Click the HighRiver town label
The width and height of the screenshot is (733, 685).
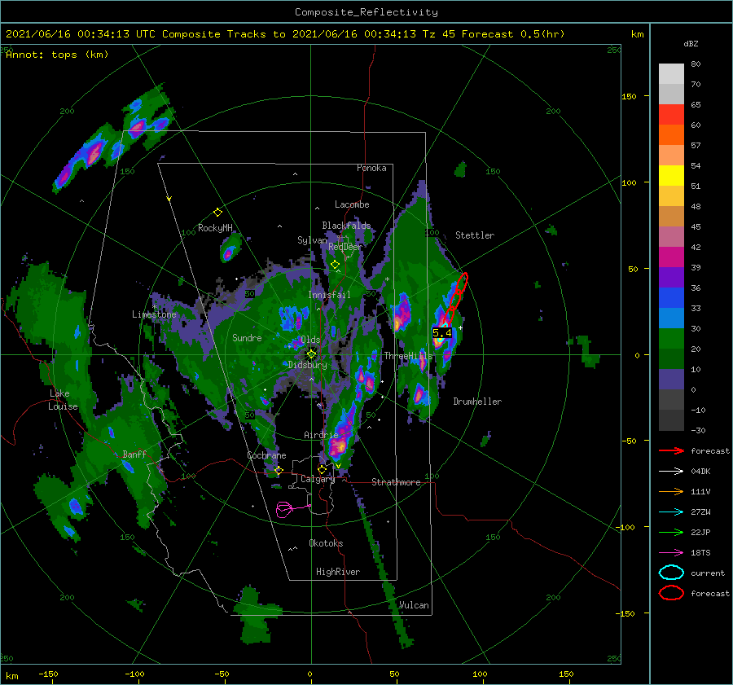click(338, 572)
